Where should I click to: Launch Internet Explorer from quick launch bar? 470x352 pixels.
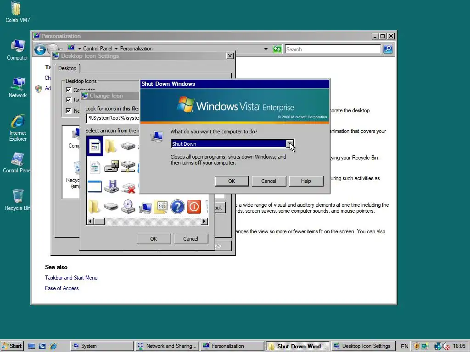click(53, 346)
